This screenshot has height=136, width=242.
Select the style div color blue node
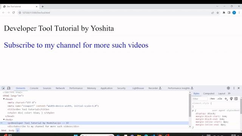(31, 113)
